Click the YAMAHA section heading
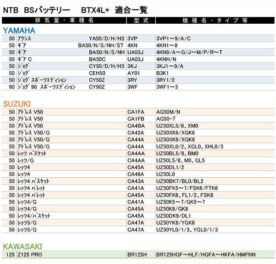Viewport: 276px width, 264px height. coord(19,31)
